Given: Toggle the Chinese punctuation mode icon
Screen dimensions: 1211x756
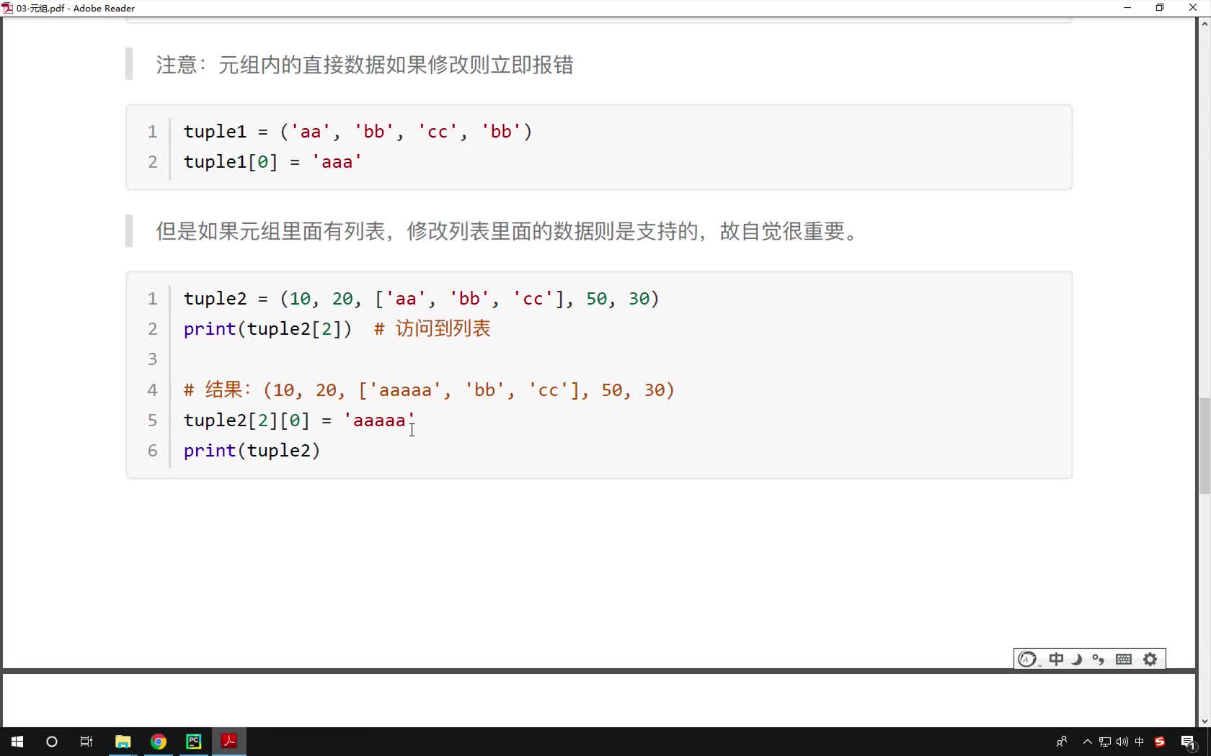Looking at the screenshot, I should pyautogui.click(x=1099, y=660).
